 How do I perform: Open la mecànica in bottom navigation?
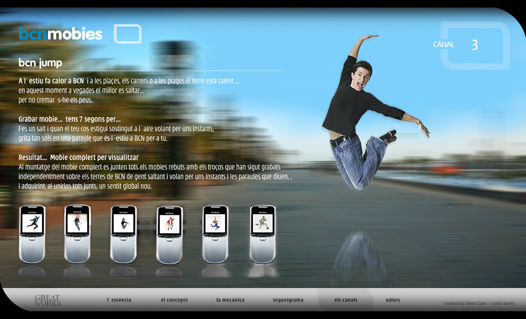(x=230, y=300)
